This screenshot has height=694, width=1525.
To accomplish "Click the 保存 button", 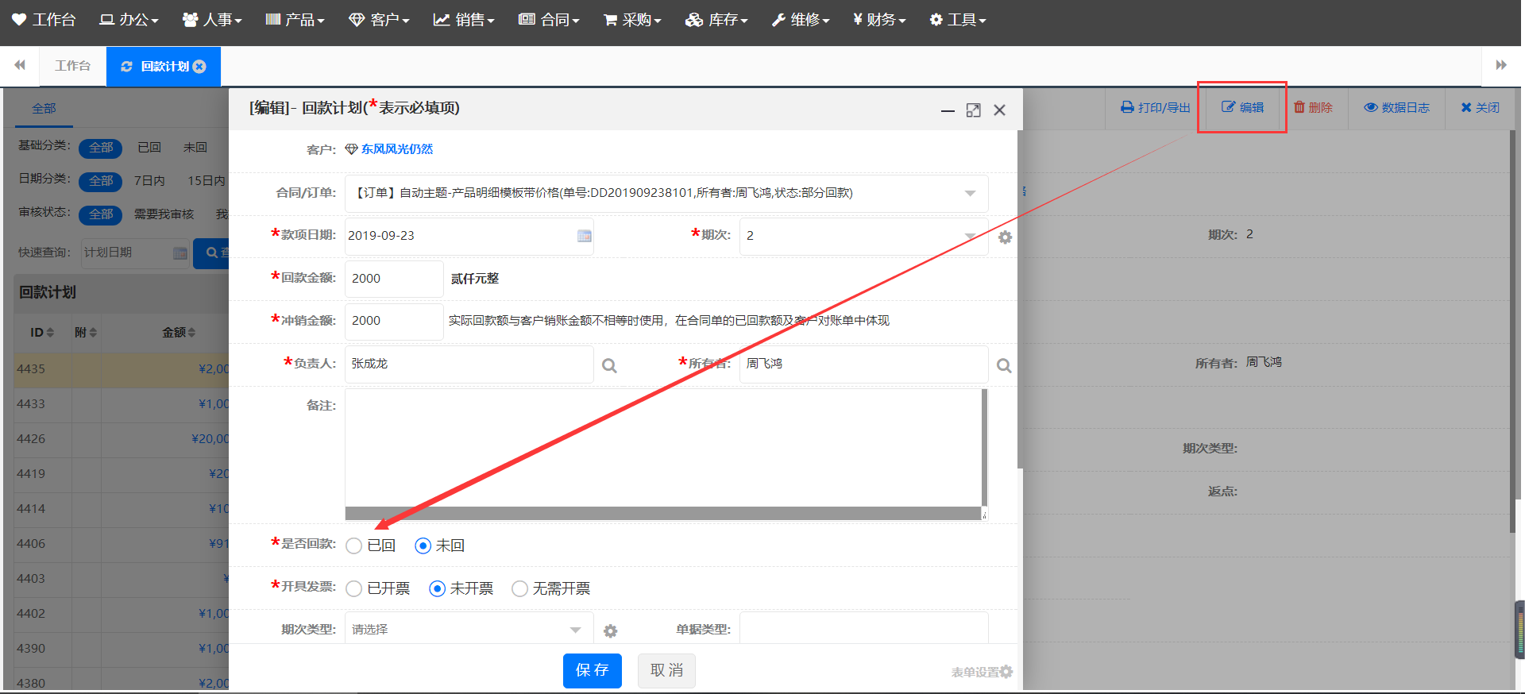I will coord(593,671).
